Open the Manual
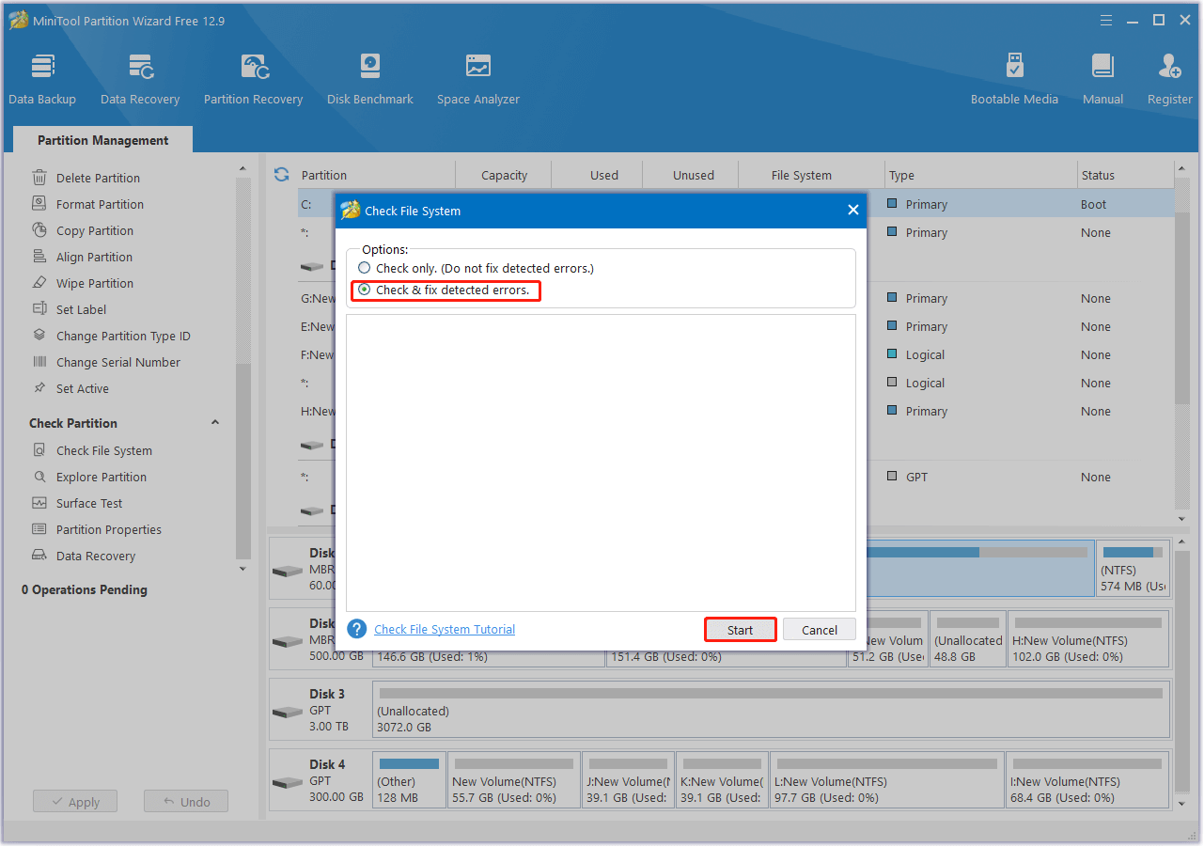This screenshot has height=847, width=1204. 1102,75
